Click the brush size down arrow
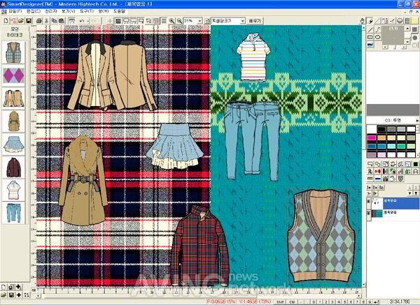Viewport: 420px width, 305px height. pyautogui.click(x=407, y=42)
